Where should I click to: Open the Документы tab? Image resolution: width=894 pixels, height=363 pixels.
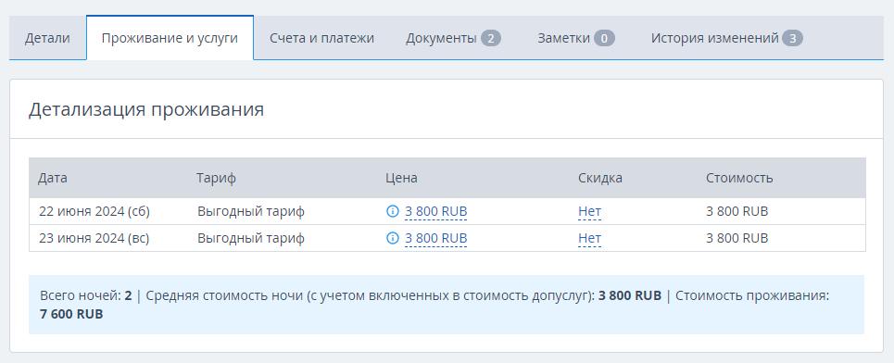point(453,38)
